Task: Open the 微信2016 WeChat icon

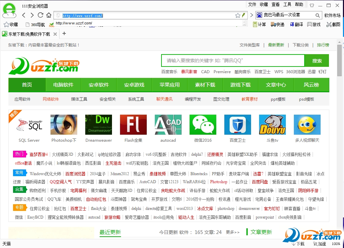Action: click(203, 125)
